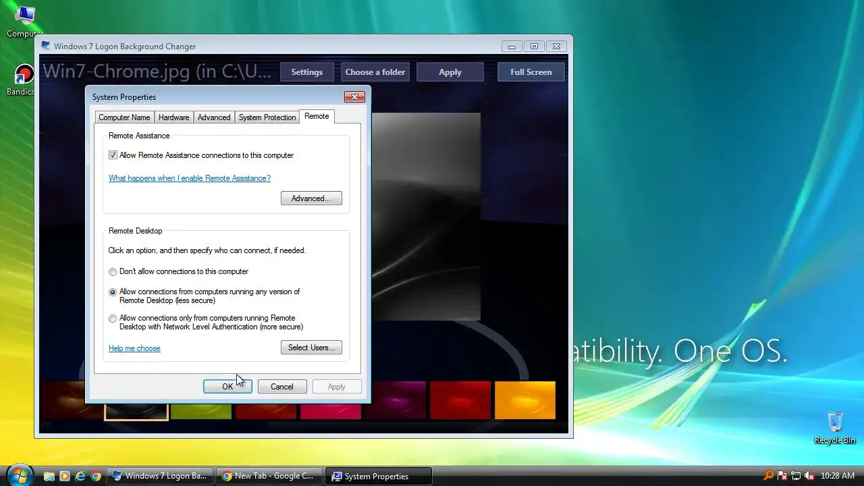The width and height of the screenshot is (864, 486).
Task: Click the muted volume tray icon
Action: (x=809, y=476)
